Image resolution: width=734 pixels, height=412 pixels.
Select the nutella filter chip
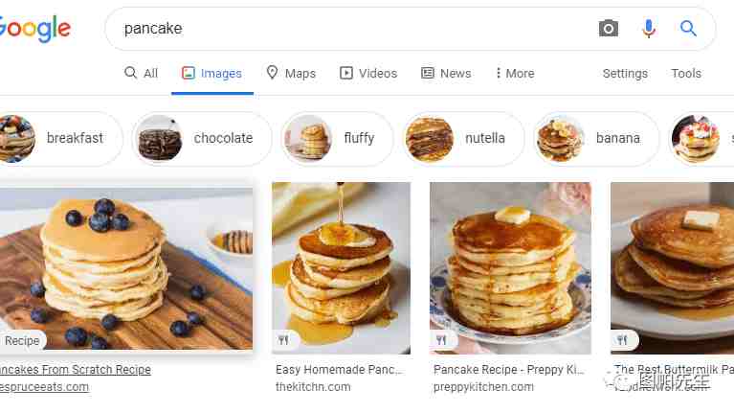463,138
